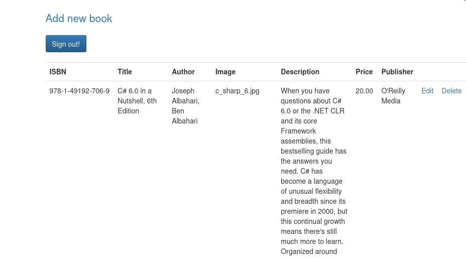Click the Image column header
Image resolution: width=466 pixels, height=258 pixels.
point(225,72)
